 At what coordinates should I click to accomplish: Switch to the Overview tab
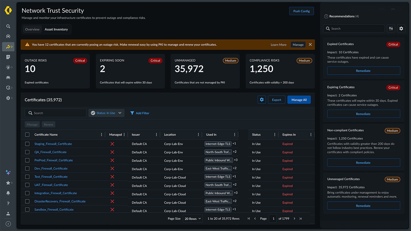[32, 29]
